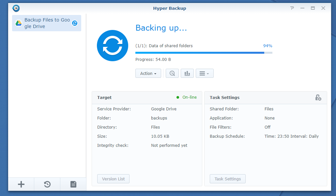Click the backups folder value
The height and width of the screenshot is (196, 336).
tap(159, 118)
